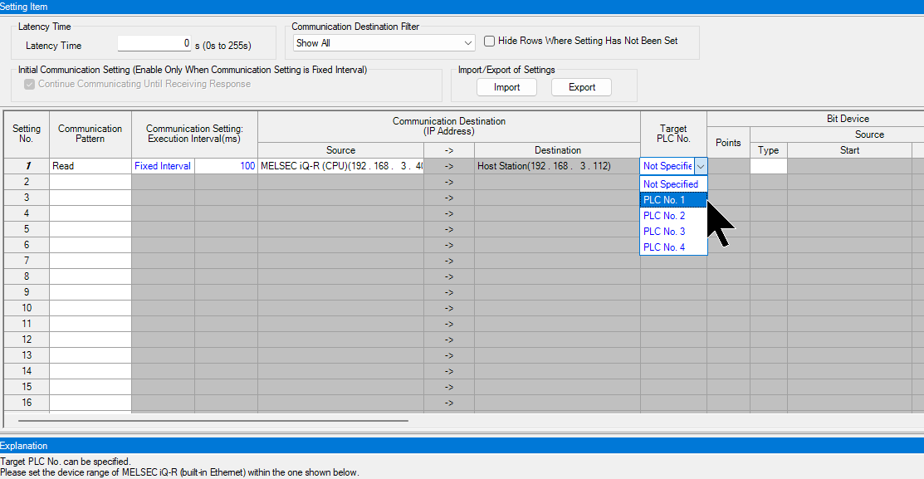Toggle Continue Communicating Until Receiving Response checkbox
The image size is (924, 479).
click(29, 84)
